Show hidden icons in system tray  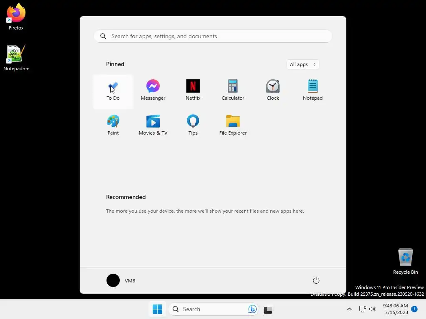tap(349, 309)
